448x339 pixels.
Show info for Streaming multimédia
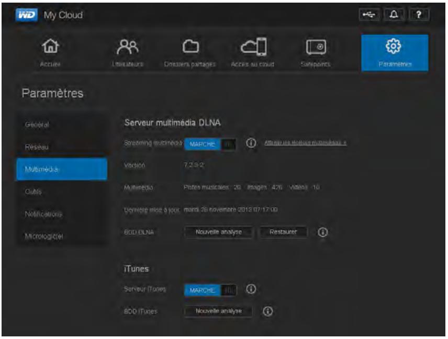(x=251, y=143)
